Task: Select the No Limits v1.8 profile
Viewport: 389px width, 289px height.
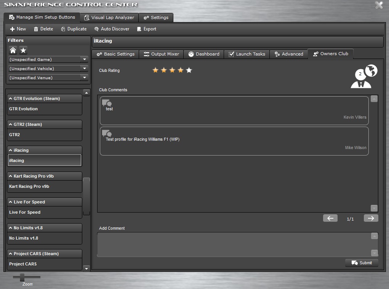Action: coord(45,238)
